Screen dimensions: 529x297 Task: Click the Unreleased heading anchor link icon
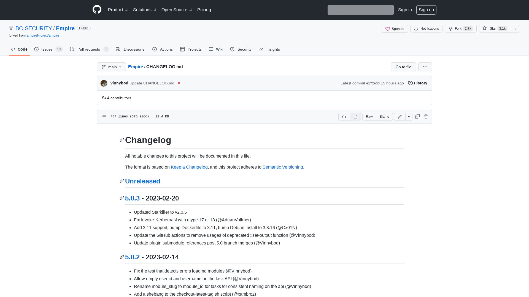122,181
